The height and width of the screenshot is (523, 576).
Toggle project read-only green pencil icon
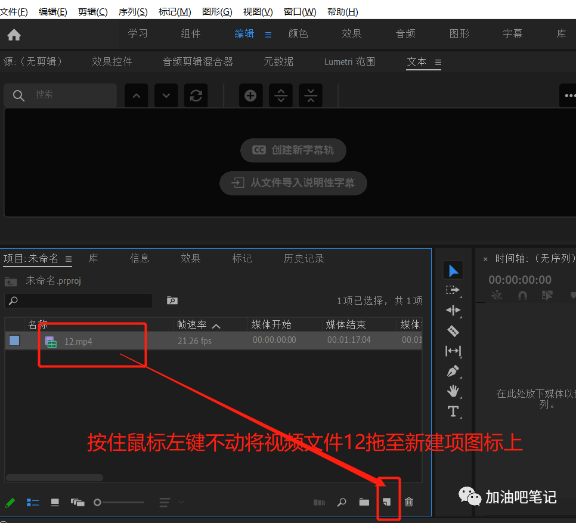pyautogui.click(x=10, y=503)
